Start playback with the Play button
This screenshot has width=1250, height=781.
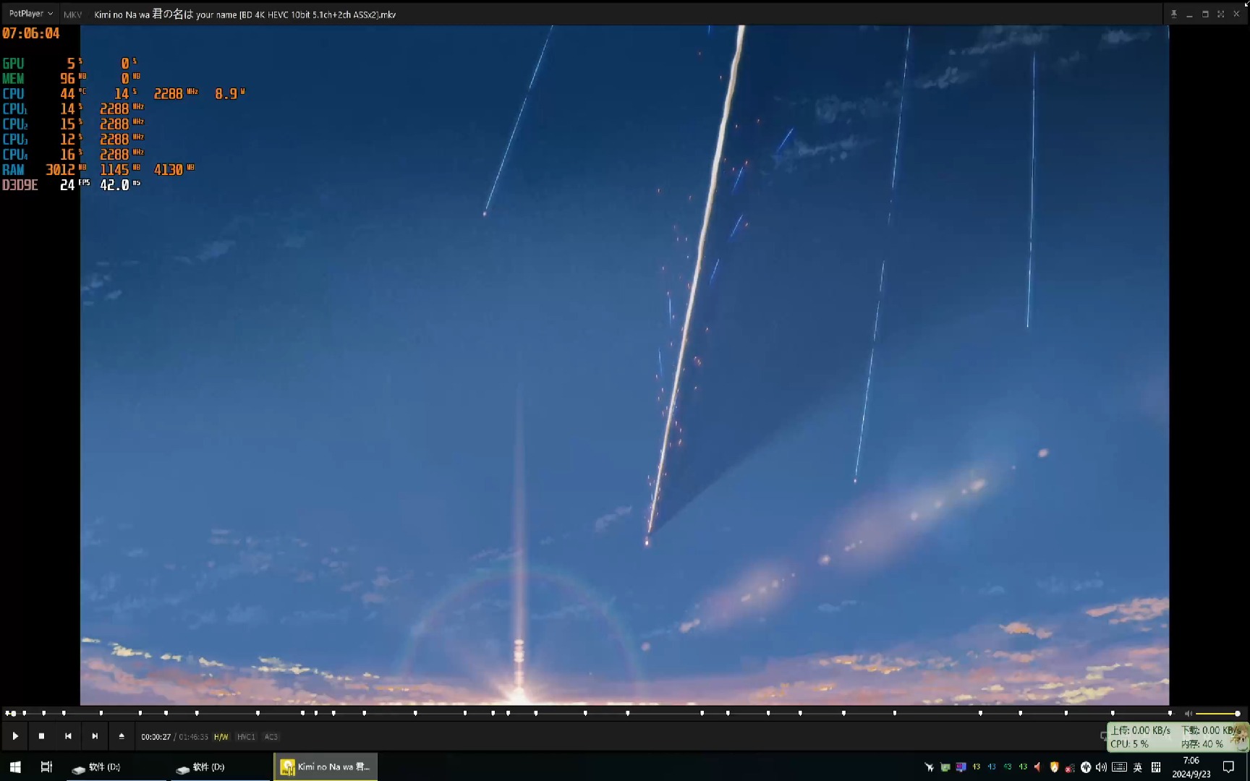(15, 736)
